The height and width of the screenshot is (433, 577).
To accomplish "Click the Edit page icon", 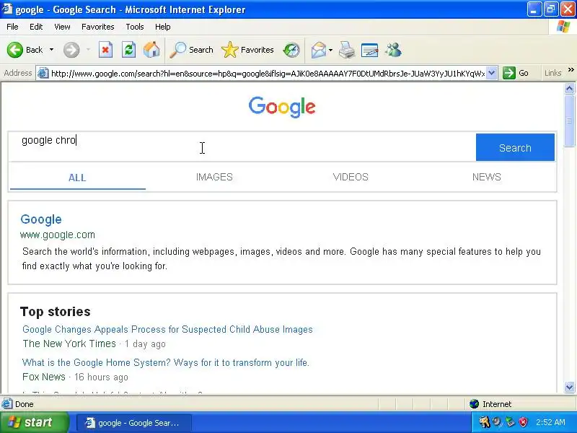I will click(369, 50).
